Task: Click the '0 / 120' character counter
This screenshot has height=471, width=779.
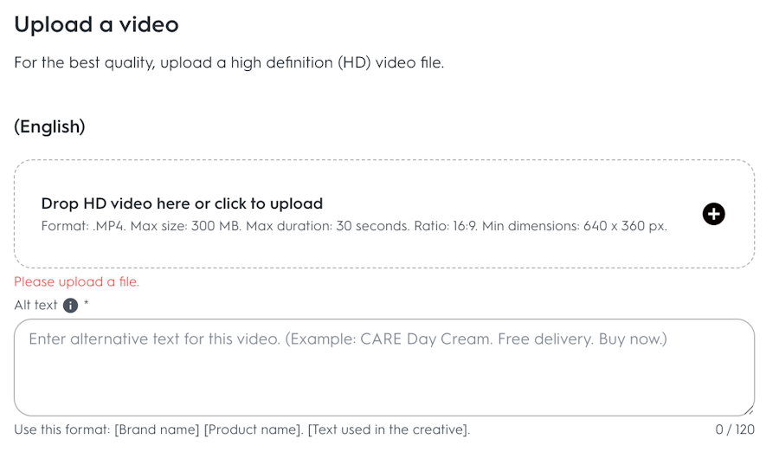Action: [x=735, y=429]
